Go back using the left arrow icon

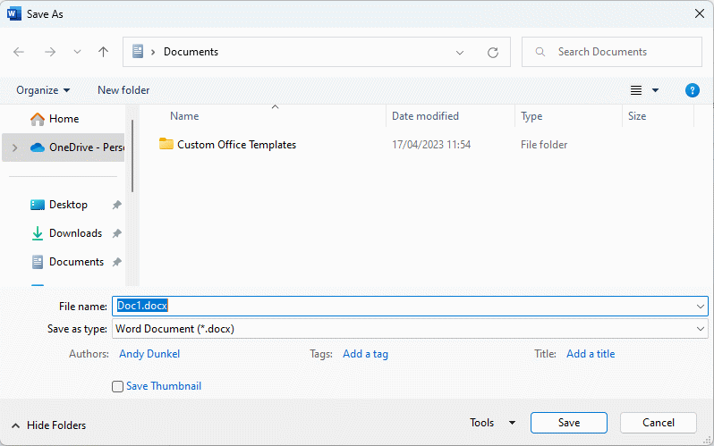coord(19,52)
